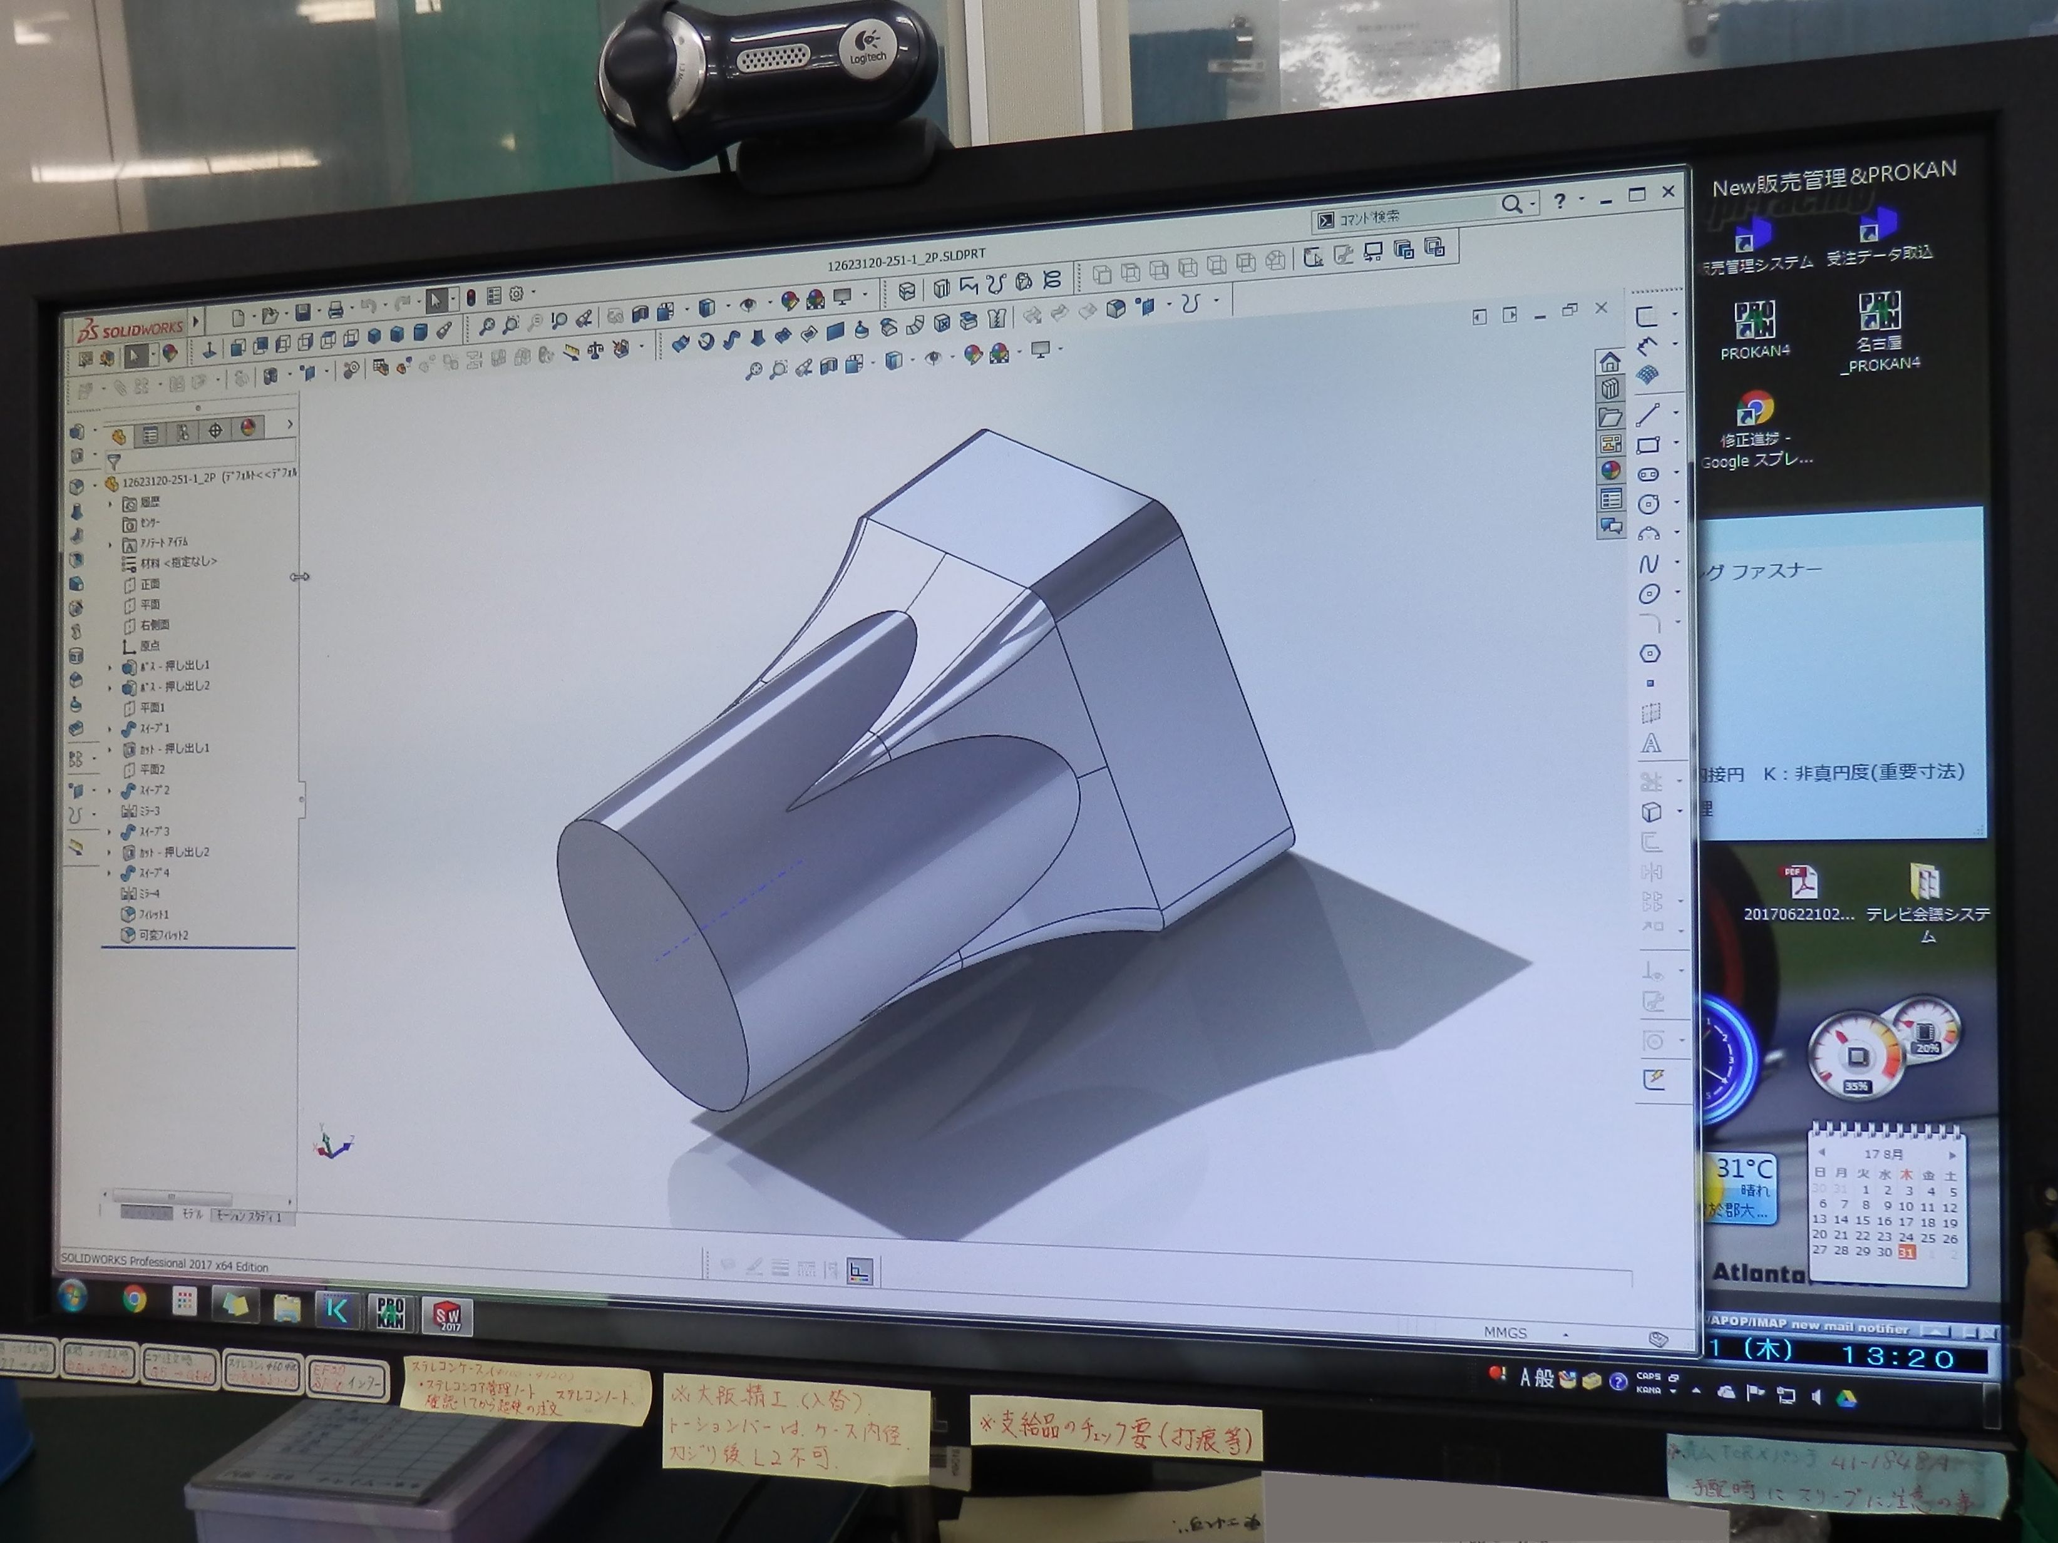Expand the ボス - 押し出し1 feature

coord(110,667)
